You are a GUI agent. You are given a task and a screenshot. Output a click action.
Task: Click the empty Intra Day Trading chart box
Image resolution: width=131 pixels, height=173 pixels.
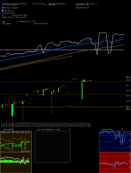click(x=52, y=147)
